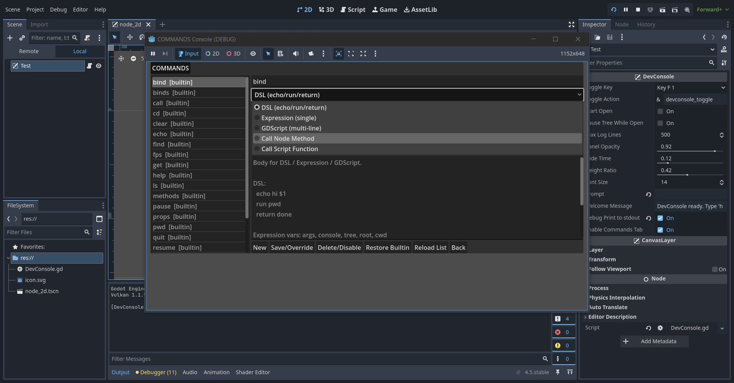Stop the running project
The height and width of the screenshot is (383, 734).
[638, 10]
